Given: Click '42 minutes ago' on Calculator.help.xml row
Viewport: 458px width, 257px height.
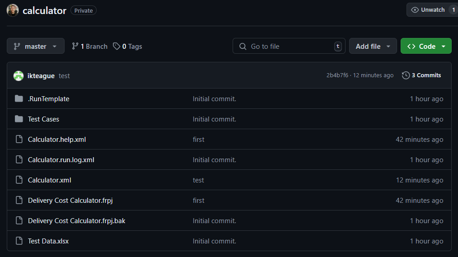Looking at the screenshot, I should pos(420,139).
